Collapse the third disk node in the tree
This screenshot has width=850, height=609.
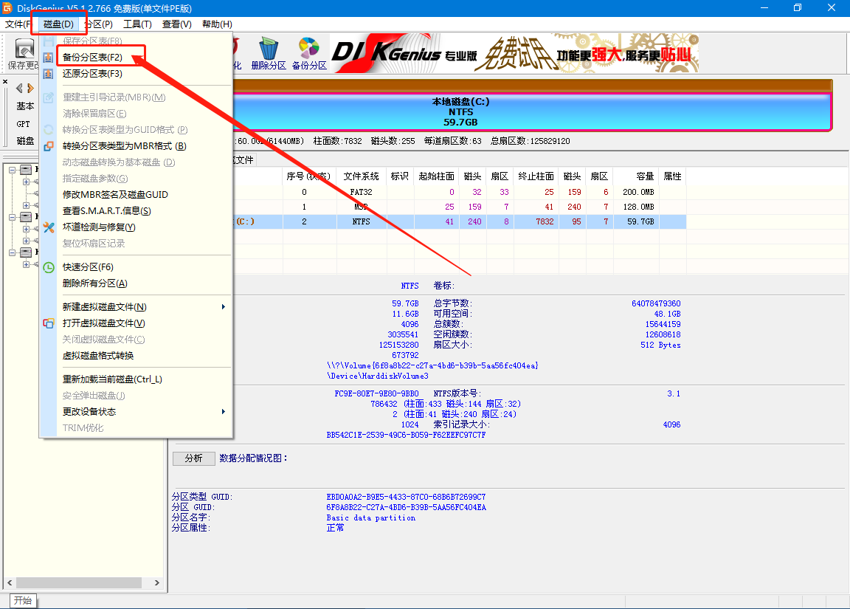[12, 252]
